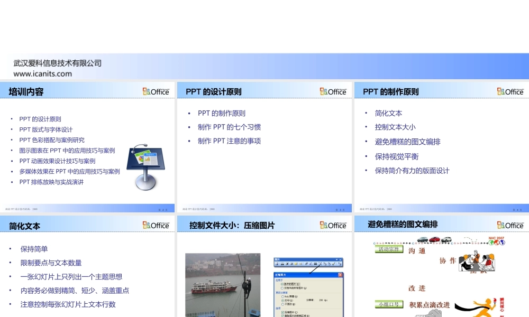The image size is (529, 317).
Task: Click the green 小组口号 label button
Action: click(389, 304)
